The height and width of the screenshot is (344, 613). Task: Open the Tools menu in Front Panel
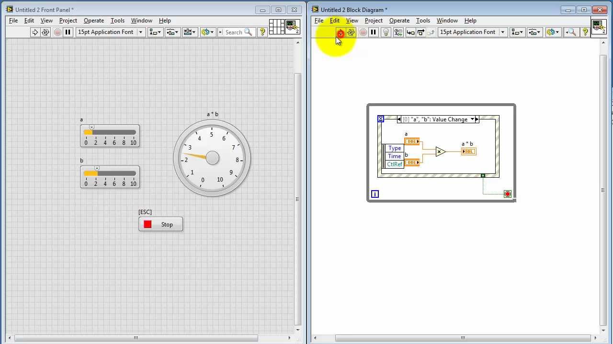117,21
